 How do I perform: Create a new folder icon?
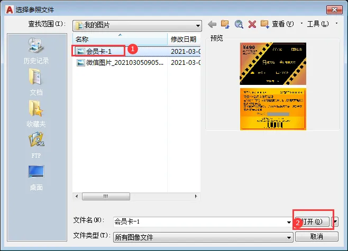265,24
